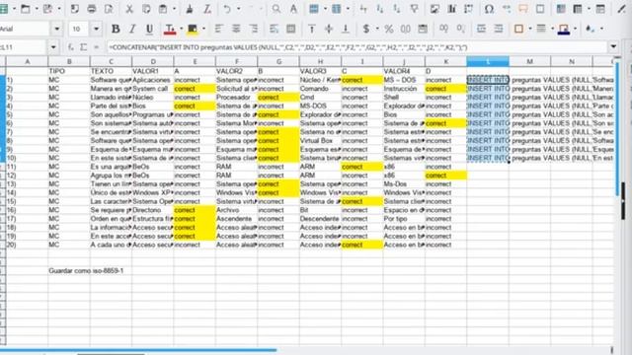Click the Sum sigma icon
This screenshot has height=355, width=632.
[x=83, y=47]
